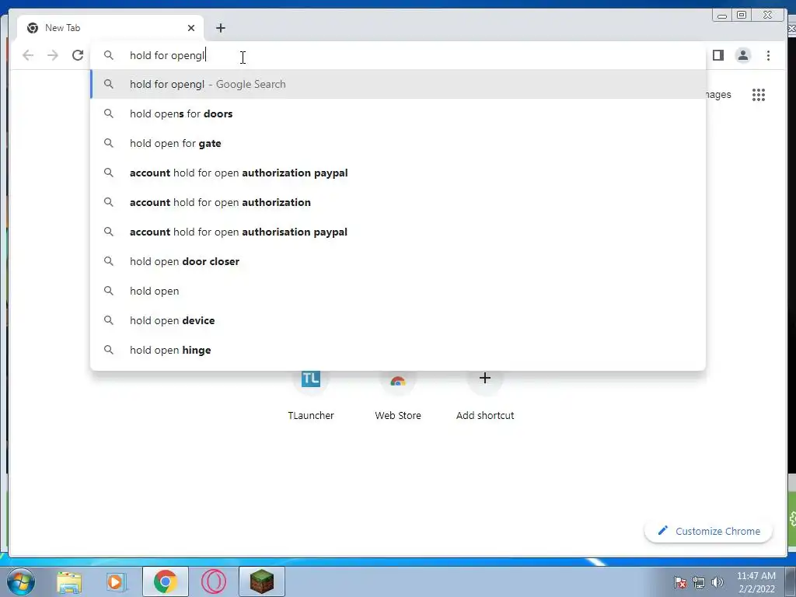Click the browser forward arrow
The height and width of the screenshot is (597, 796).
52,55
